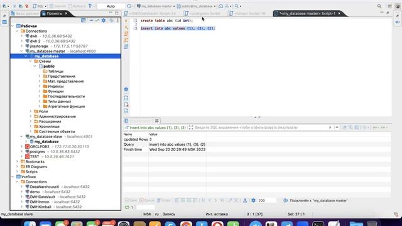This screenshot has height=226, width=402.
Task: Click the maximize results panel icon
Action: tap(191, 127)
